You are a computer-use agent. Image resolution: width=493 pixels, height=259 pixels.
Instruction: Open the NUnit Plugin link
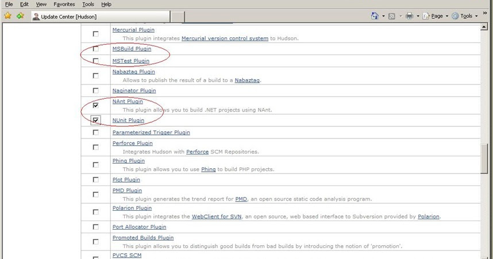128,120
